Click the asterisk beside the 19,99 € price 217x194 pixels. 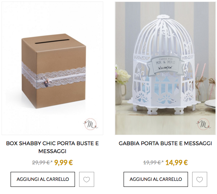[163, 161]
